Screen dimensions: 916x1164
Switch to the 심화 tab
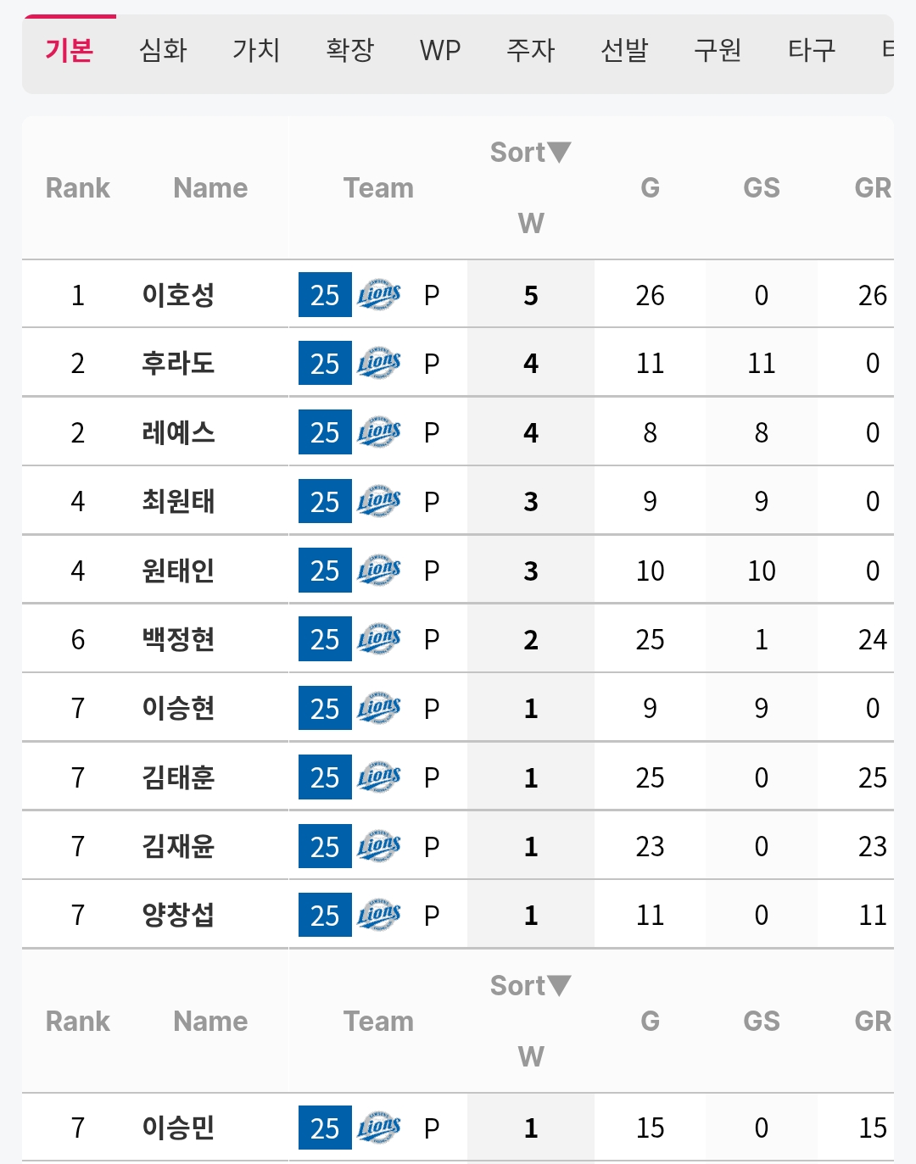tap(163, 50)
